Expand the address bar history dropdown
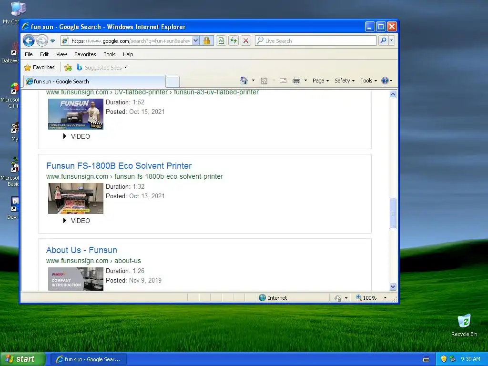 (195, 41)
